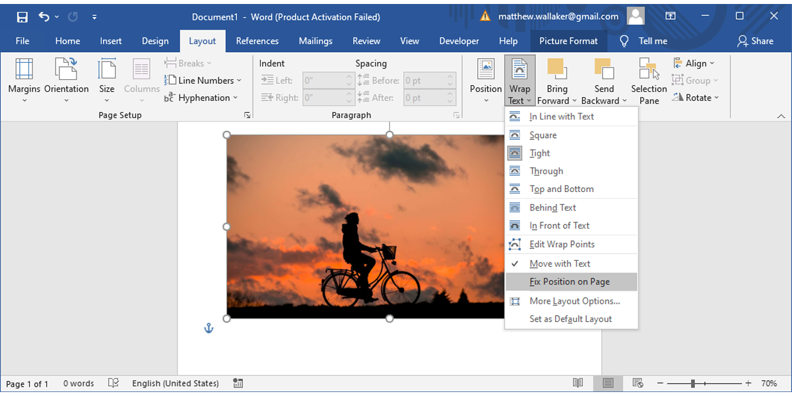Click the anchor icon beside the picture
Screen dimensions: 792x396
pos(209,328)
